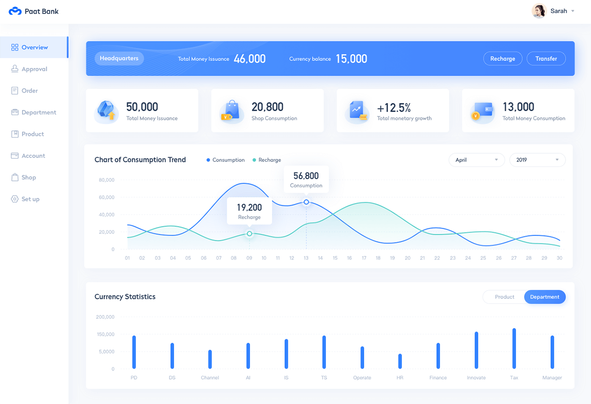591x404 pixels.
Task: Click the Chart of Consumption Trend heading
Action: tap(140, 160)
